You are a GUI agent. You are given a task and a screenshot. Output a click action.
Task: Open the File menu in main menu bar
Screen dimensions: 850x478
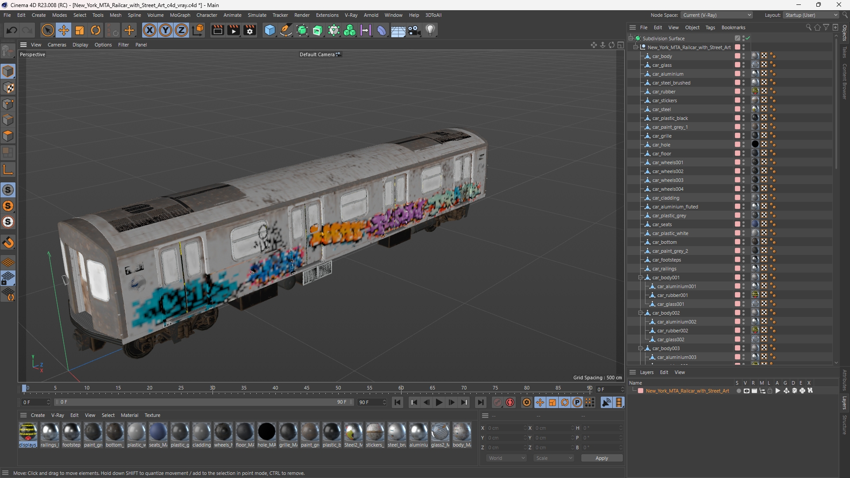pyautogui.click(x=7, y=15)
